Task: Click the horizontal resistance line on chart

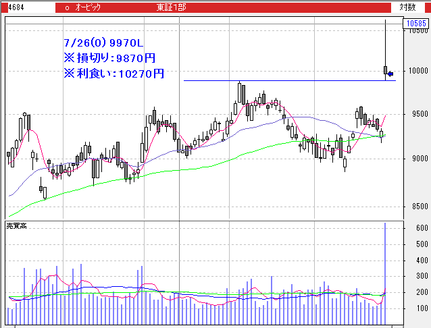Action: (x=284, y=81)
